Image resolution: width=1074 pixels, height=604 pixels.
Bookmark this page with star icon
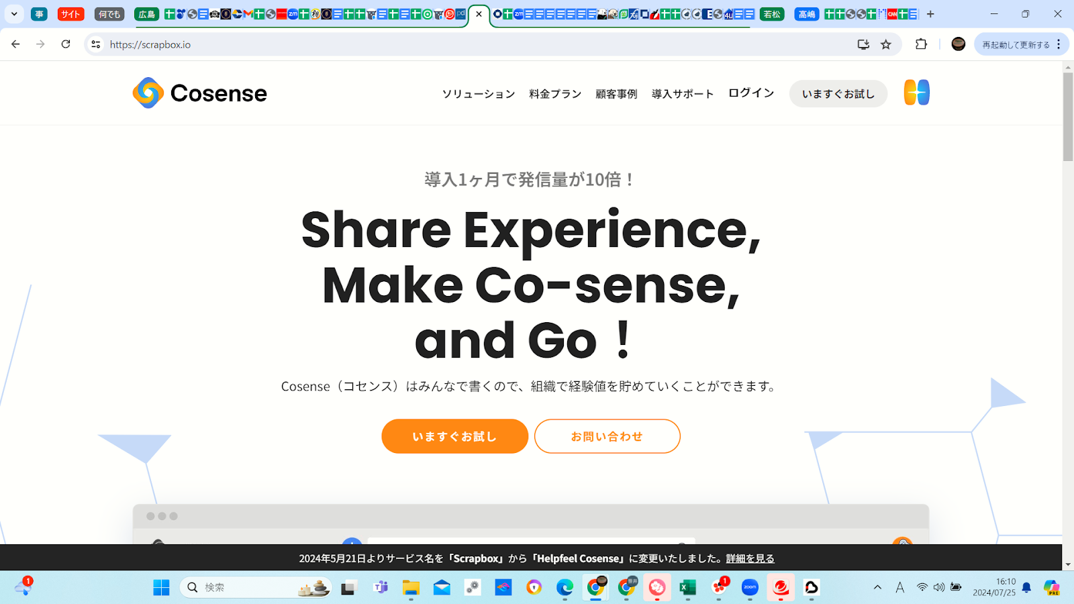click(886, 44)
